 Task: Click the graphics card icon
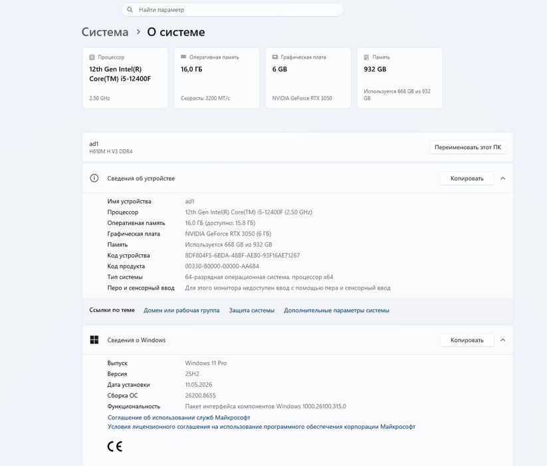(x=275, y=57)
